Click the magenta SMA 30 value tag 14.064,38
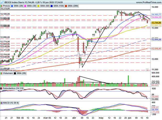The width and height of the screenshot is (162, 120). point(156,17)
